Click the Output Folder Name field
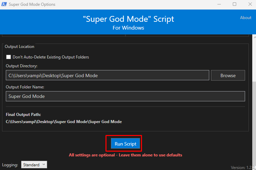This screenshot has height=170, width=256. click(x=125, y=96)
